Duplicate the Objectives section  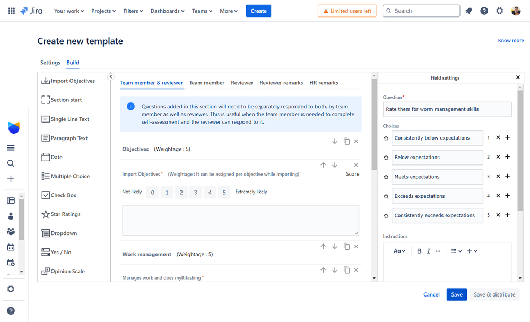(x=346, y=141)
